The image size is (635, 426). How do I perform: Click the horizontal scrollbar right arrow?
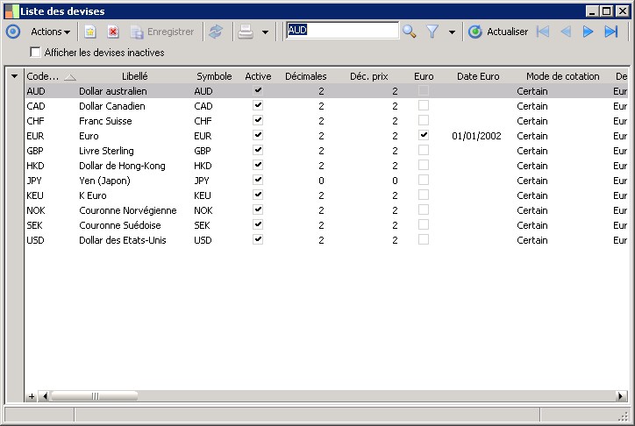click(x=620, y=396)
